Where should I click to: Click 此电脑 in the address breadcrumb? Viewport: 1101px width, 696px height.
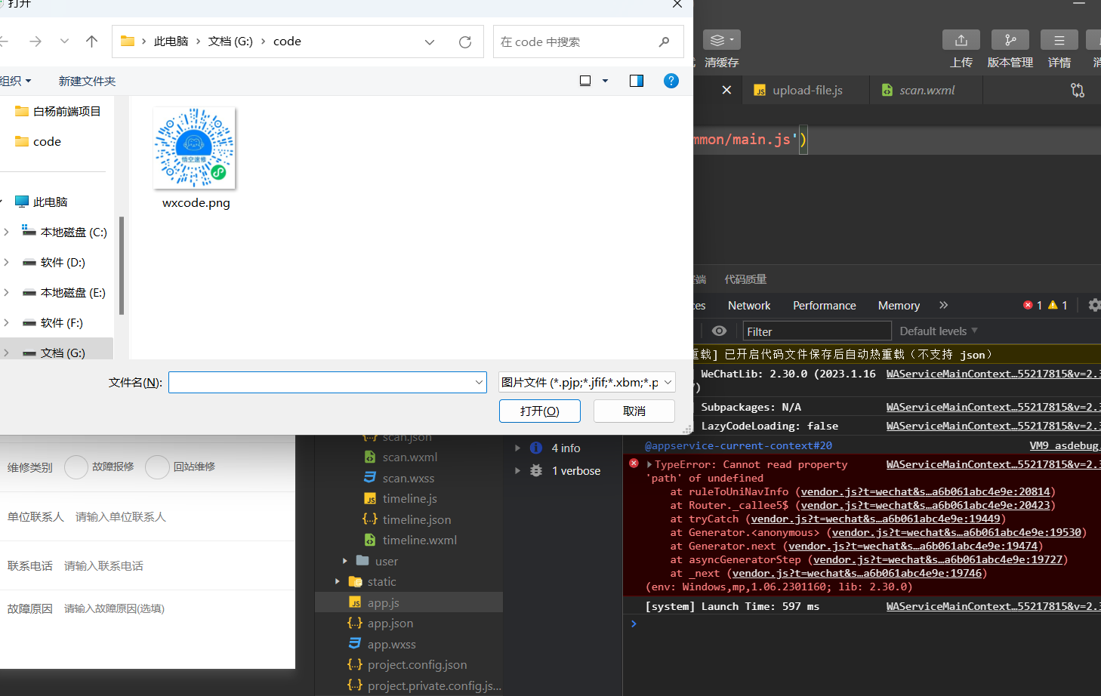click(171, 42)
